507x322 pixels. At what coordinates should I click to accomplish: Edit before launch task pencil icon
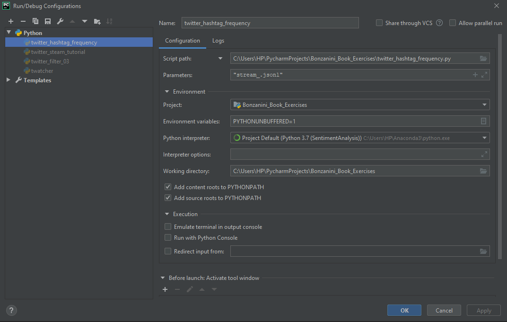click(190, 289)
